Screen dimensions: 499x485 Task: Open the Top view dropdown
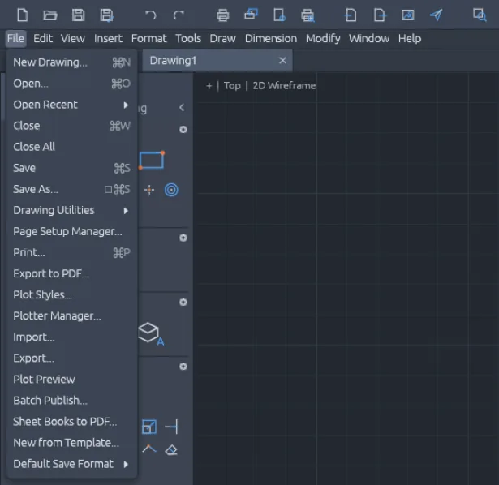pos(232,86)
